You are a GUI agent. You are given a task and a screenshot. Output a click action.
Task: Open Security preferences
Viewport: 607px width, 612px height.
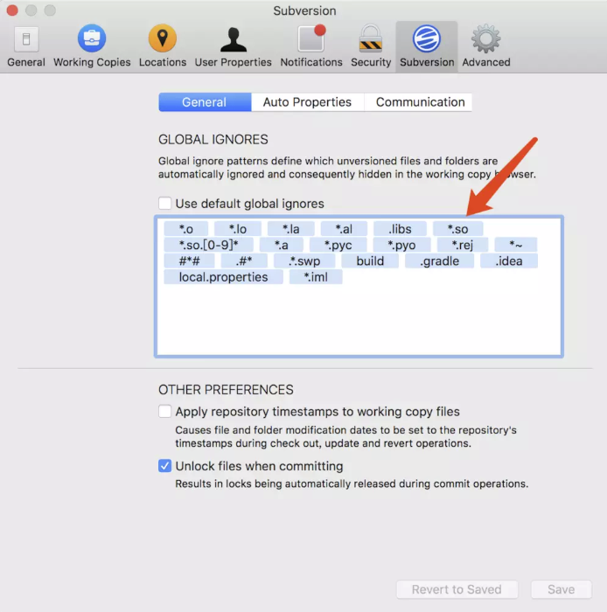tap(371, 45)
